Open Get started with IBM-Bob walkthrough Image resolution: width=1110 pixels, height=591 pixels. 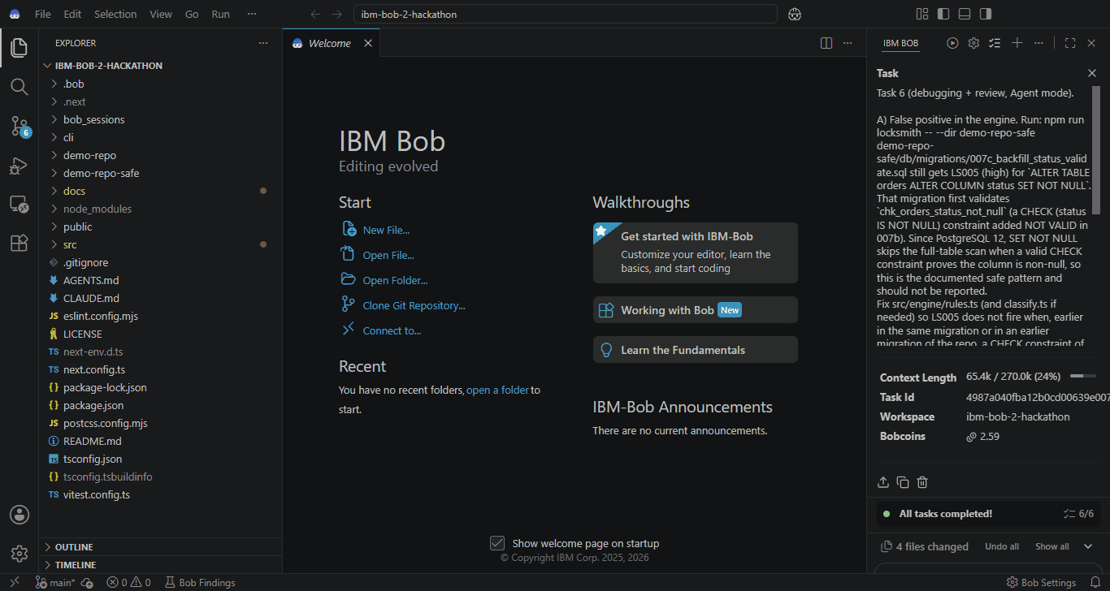696,252
